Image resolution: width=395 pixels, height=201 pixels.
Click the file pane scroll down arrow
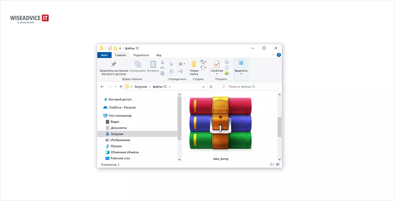click(x=279, y=160)
